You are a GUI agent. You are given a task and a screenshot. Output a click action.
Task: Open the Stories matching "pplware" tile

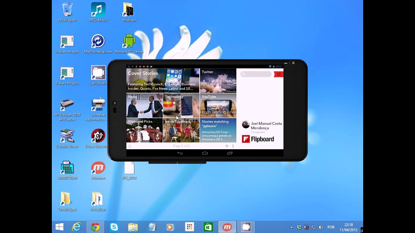pos(218,130)
